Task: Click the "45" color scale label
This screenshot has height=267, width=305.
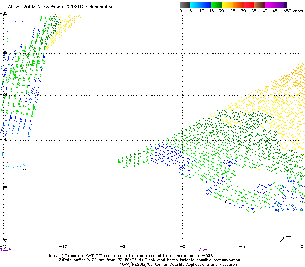Action: (275, 11)
